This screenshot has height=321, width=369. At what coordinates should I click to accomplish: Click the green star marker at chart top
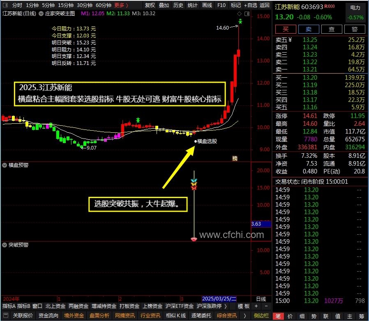click(240, 22)
